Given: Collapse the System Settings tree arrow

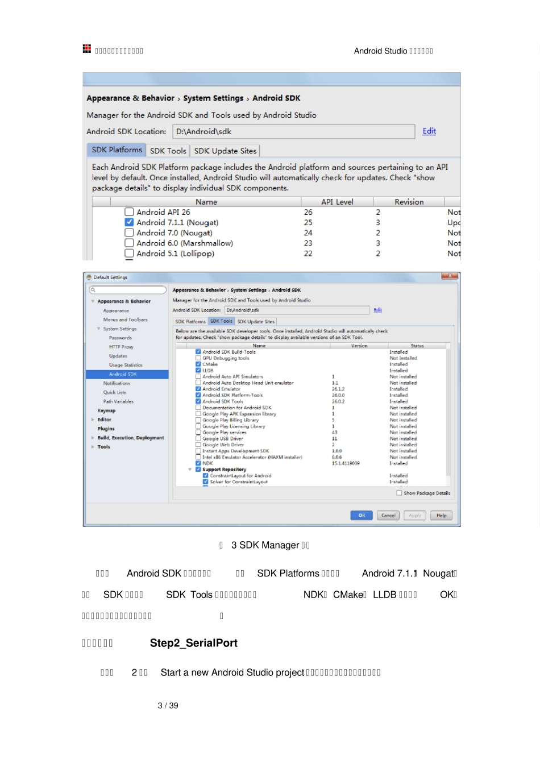Looking at the screenshot, I should pyautogui.click(x=99, y=329).
